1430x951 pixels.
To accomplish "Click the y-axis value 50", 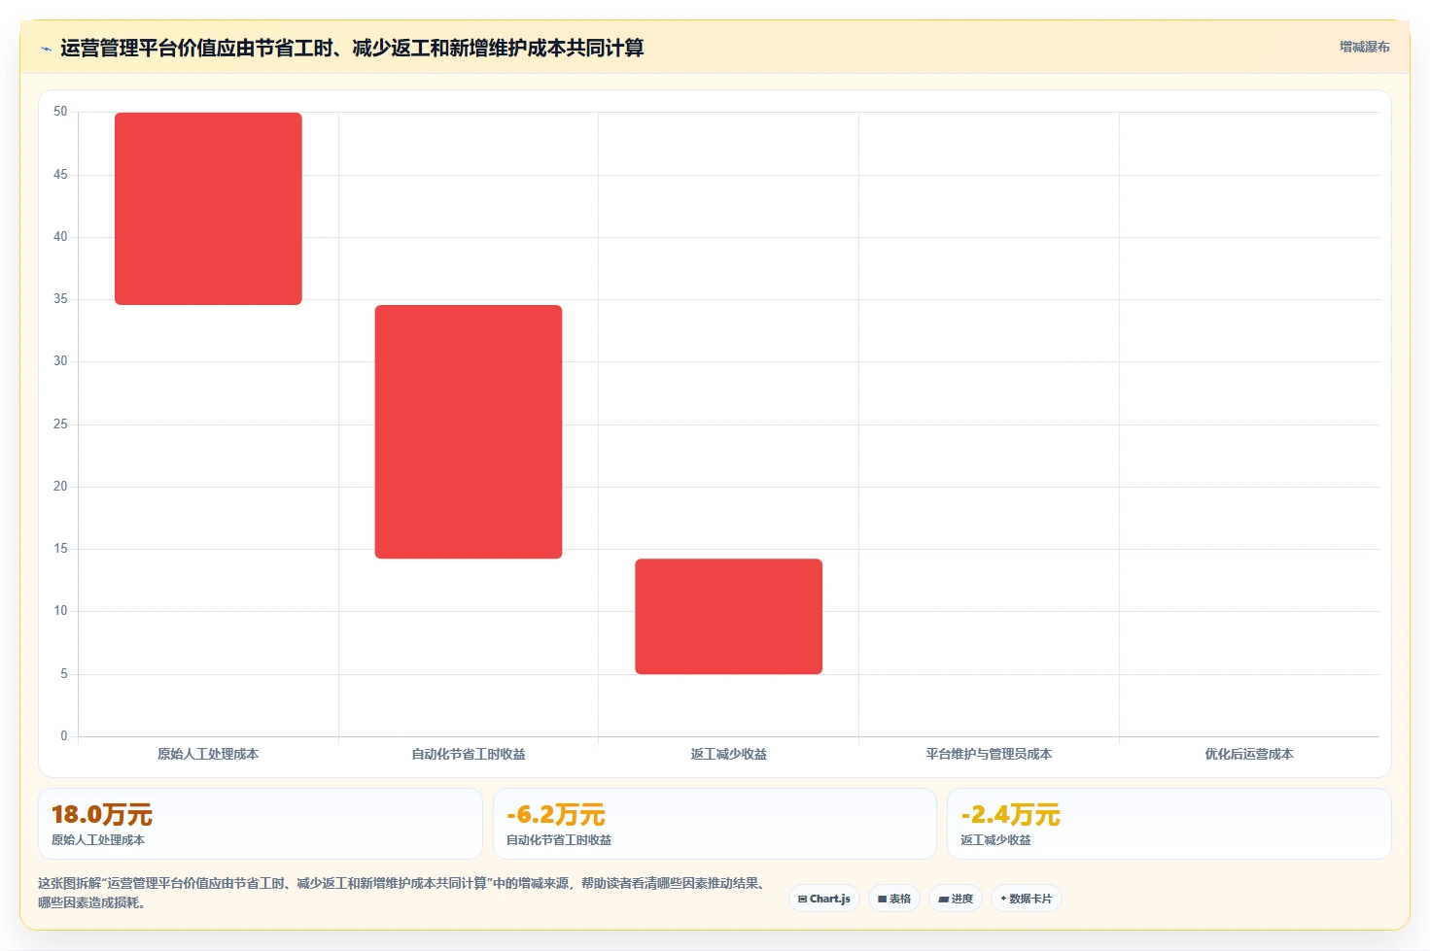I will [x=60, y=112].
